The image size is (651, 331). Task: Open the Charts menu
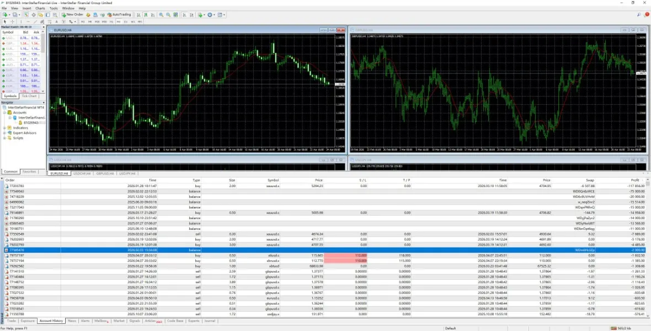40,8
